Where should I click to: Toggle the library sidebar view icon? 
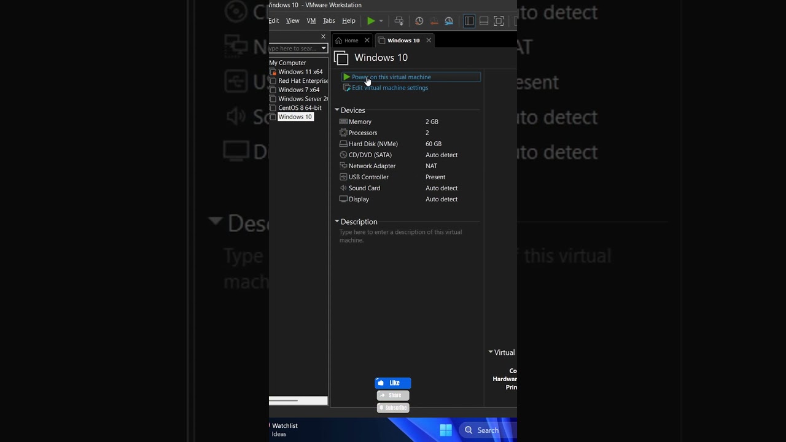(469, 21)
